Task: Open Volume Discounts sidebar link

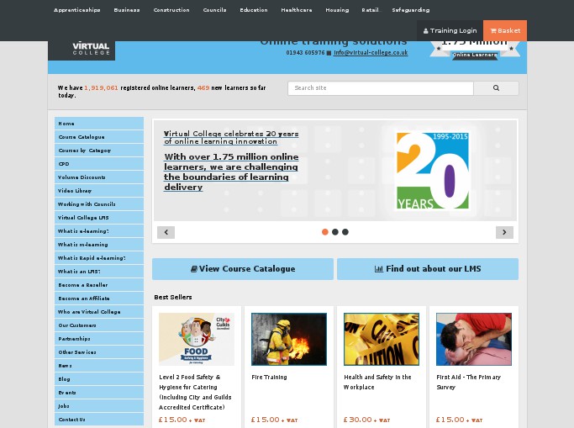Action: (x=99, y=177)
